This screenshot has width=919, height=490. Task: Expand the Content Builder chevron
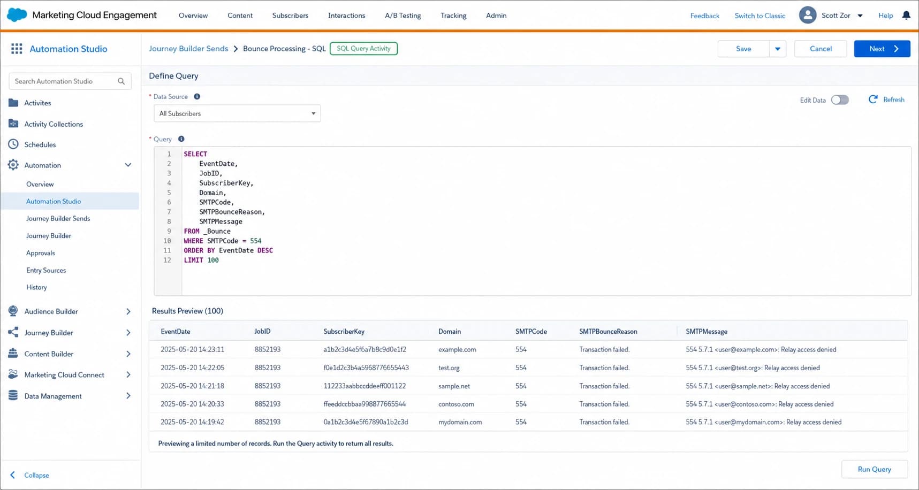coord(128,354)
